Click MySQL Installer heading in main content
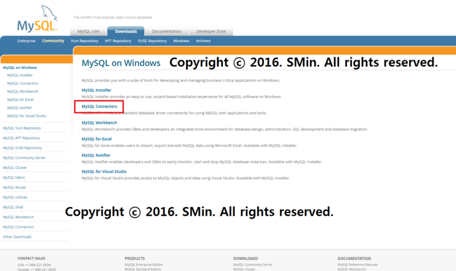456x271 pixels. click(97, 90)
